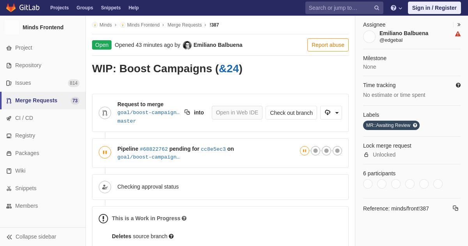468x246 pixels.
Task: Click the MR::Awaiting Review label
Action: 388,125
